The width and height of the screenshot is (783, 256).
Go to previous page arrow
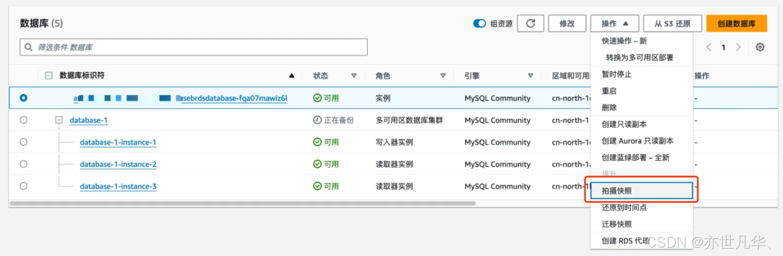tap(709, 47)
